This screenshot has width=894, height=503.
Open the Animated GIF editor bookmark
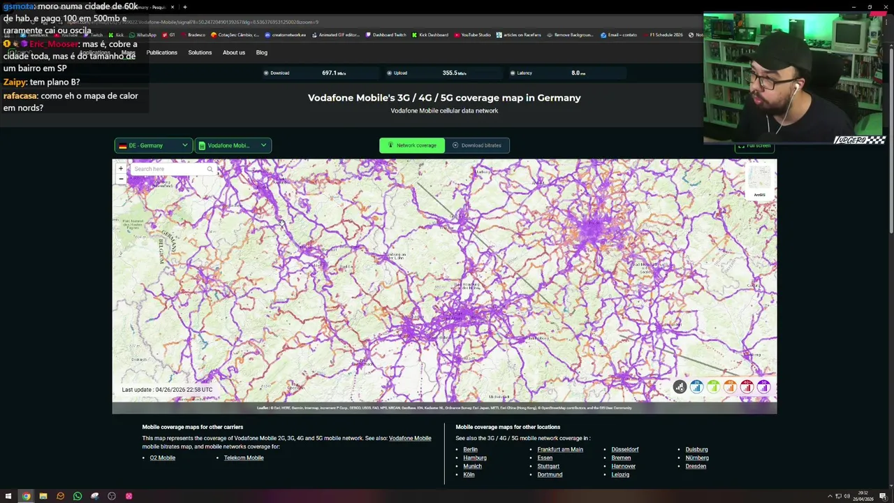pos(336,35)
